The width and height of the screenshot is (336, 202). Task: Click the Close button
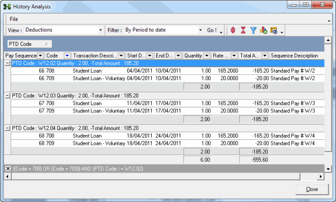coord(312,189)
